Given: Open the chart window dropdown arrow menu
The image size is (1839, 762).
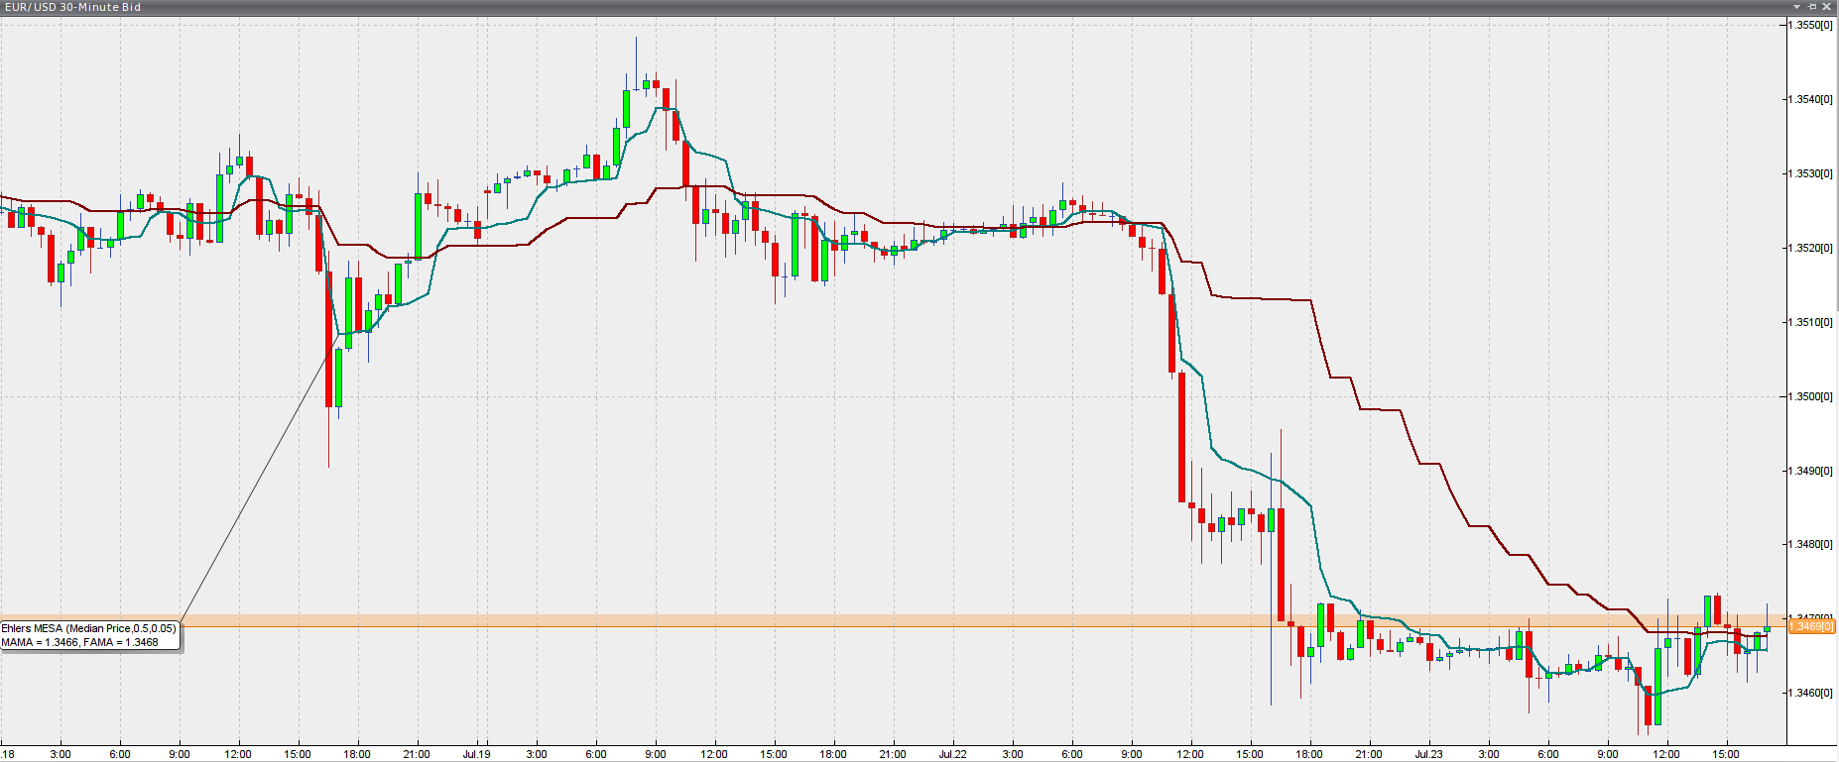Looking at the screenshot, I should point(1796,7).
